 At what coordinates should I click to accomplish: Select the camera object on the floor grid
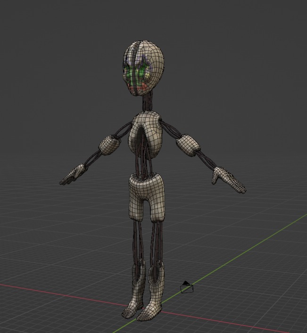pos(187,287)
